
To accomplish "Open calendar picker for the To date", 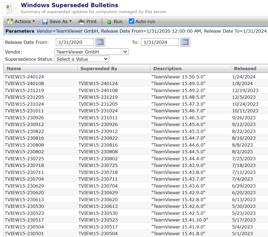I will [185, 42].
